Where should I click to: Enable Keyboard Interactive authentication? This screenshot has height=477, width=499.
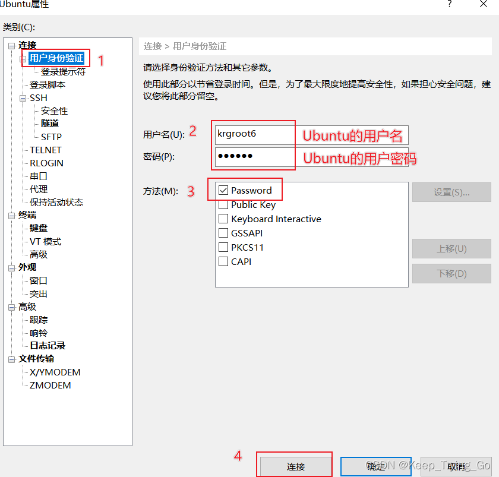point(224,219)
